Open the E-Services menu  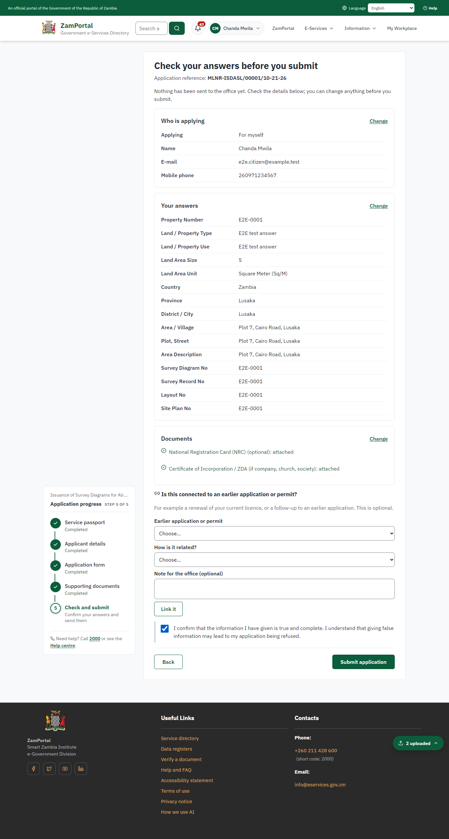point(319,28)
